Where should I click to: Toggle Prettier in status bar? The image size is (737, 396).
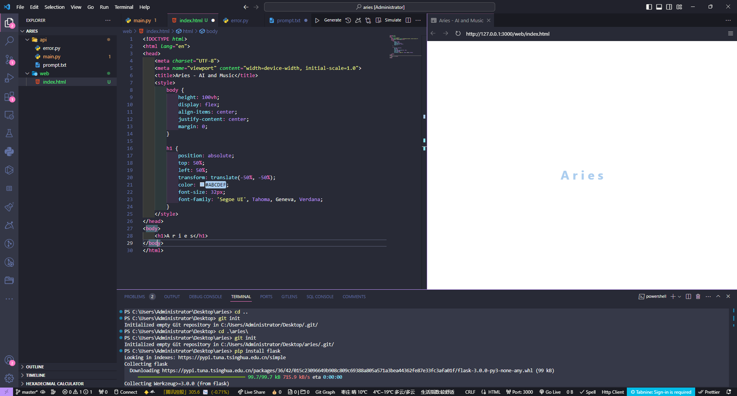pyautogui.click(x=709, y=392)
